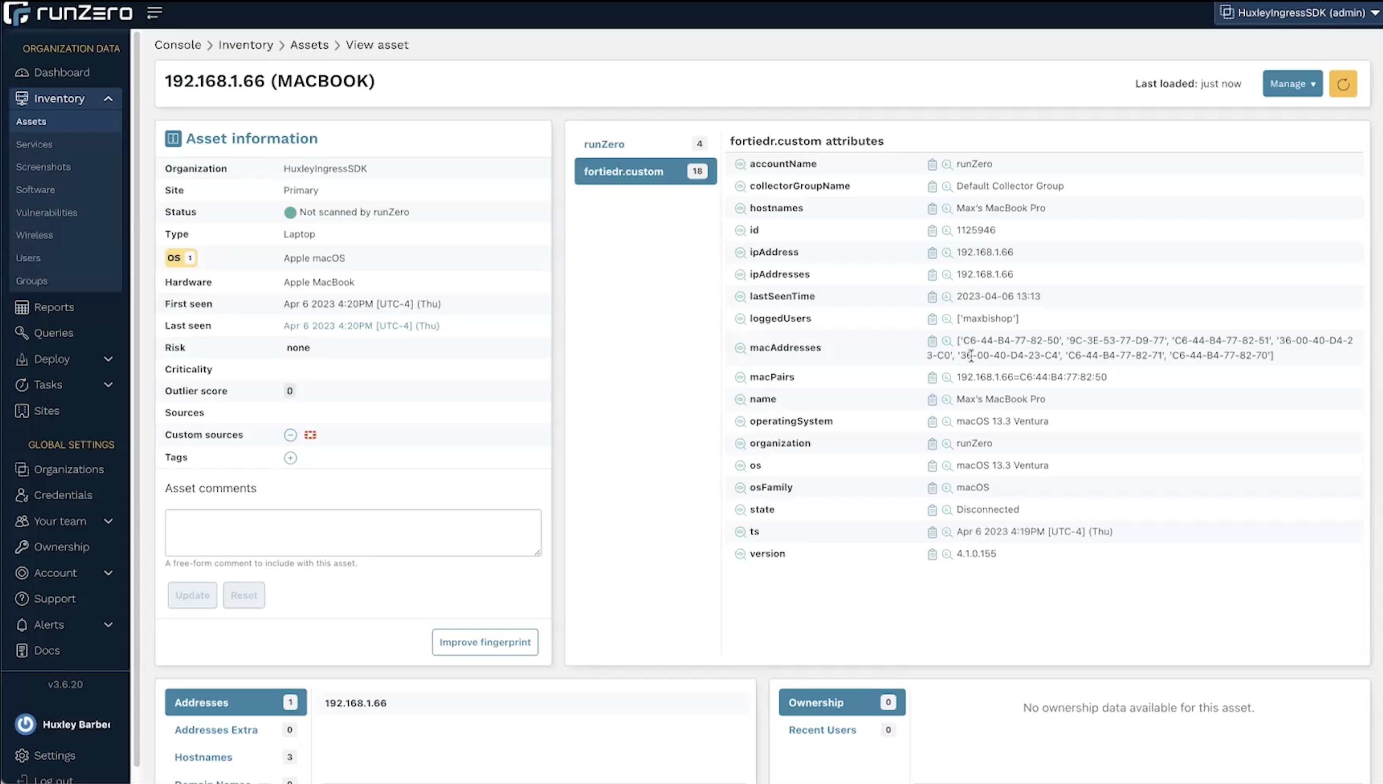This screenshot has height=784, width=1383.
Task: Open Vulnerabilities in sidebar
Action: [x=47, y=213]
